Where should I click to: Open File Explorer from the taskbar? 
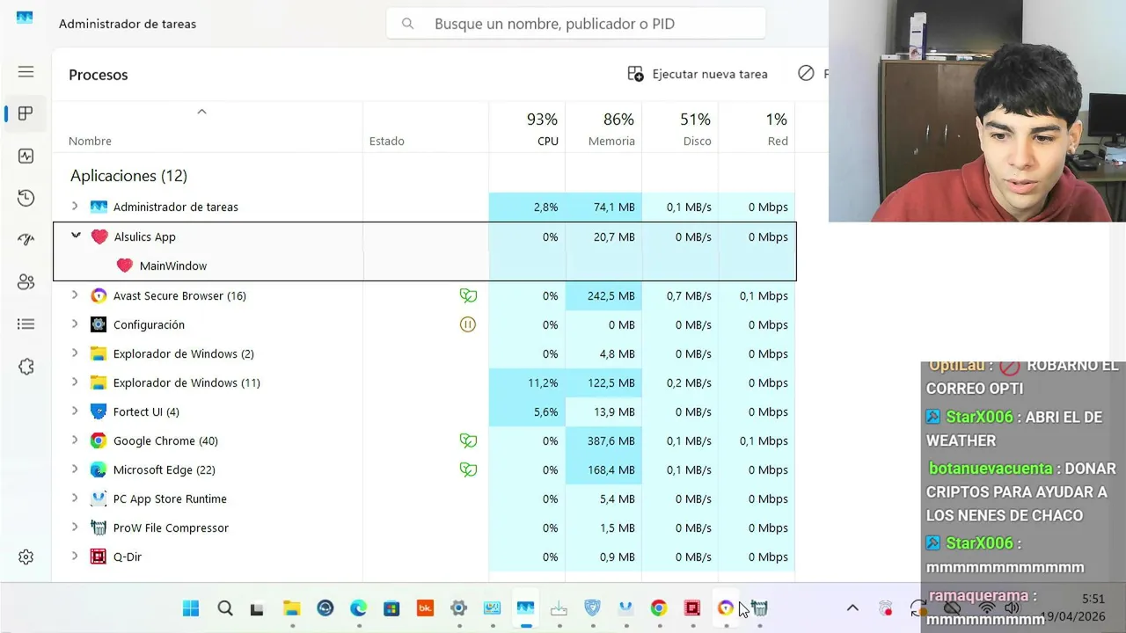click(291, 608)
